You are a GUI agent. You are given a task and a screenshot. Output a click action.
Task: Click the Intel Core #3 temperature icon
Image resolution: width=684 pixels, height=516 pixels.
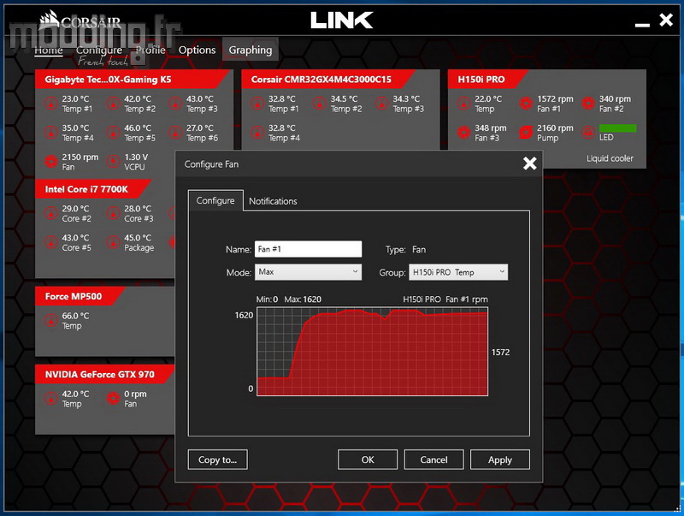pyautogui.click(x=114, y=213)
